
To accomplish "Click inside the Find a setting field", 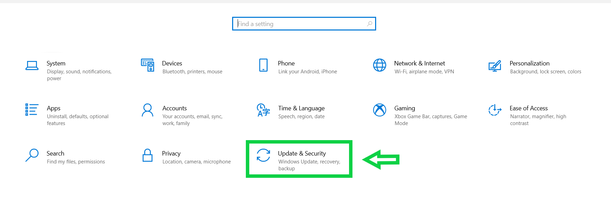I will (x=302, y=24).
